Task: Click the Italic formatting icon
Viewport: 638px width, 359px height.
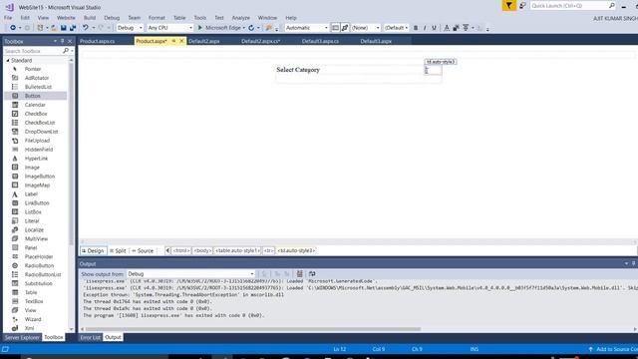Action: [x=425, y=28]
